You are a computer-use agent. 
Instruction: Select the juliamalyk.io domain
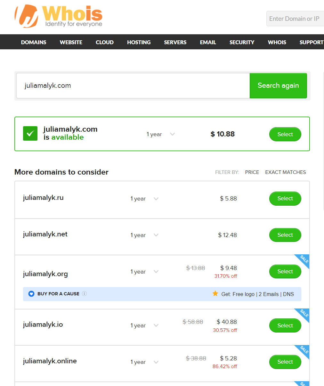tap(285, 325)
